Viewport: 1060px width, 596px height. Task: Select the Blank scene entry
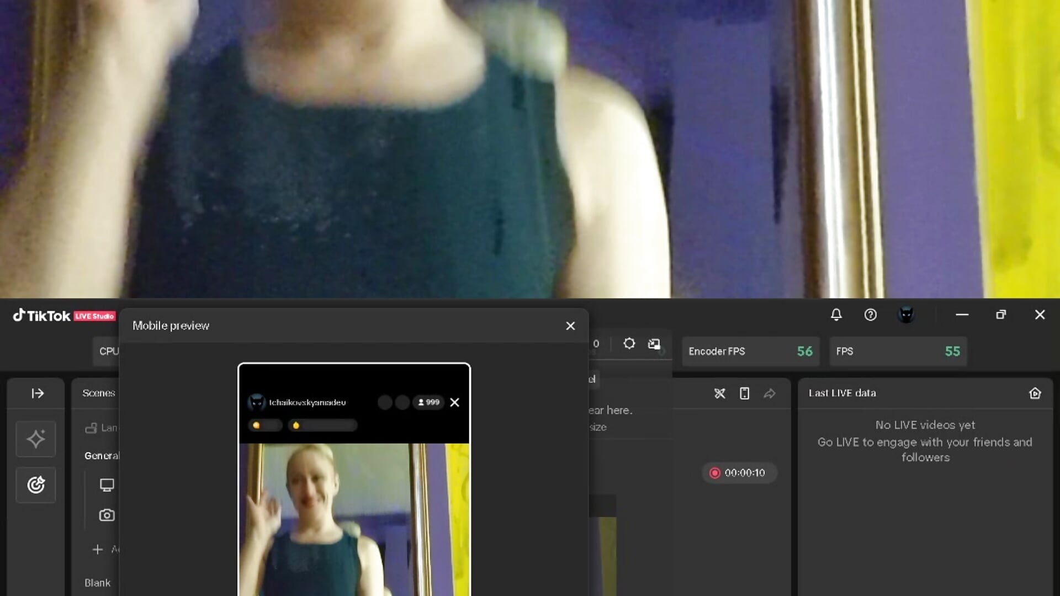97,583
